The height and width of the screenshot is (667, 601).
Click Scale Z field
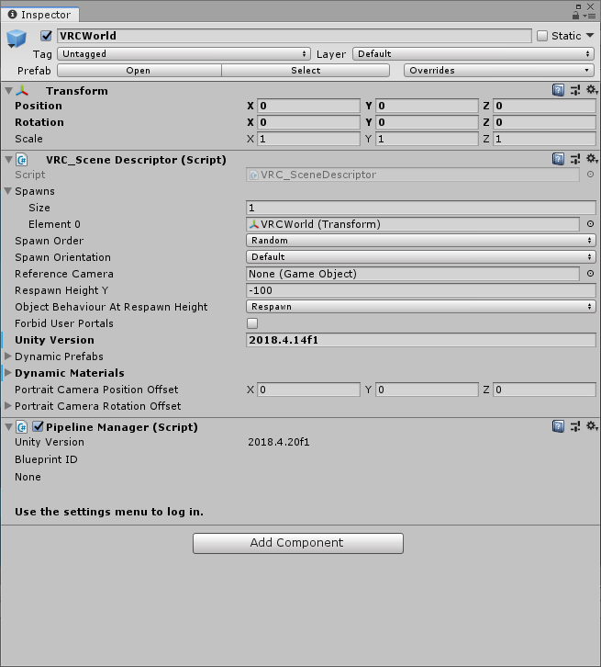click(x=544, y=139)
